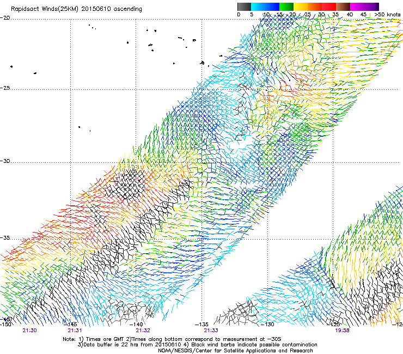Select the gray 0-5 knots color segment
403x354 pixels.
[x=244, y=7]
